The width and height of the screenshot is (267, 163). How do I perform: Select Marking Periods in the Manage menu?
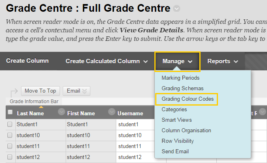(x=180, y=78)
